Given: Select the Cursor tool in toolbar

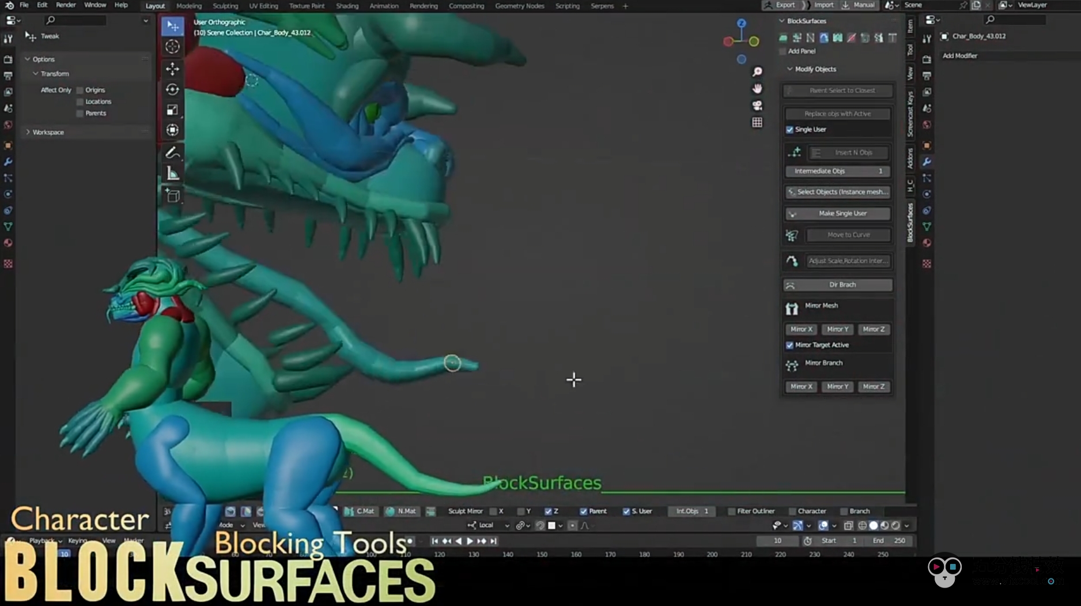Looking at the screenshot, I should click(x=172, y=47).
